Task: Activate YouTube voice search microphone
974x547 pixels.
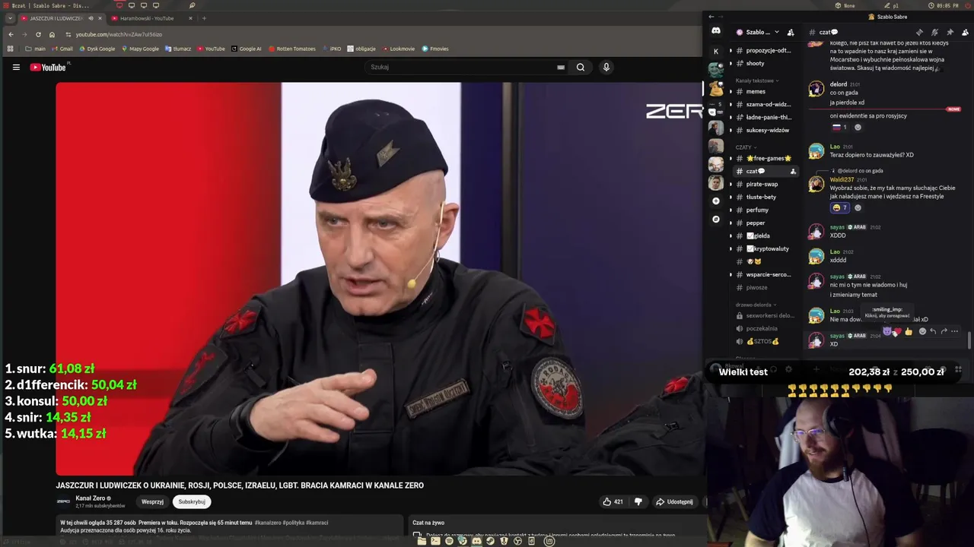Action: (x=606, y=67)
